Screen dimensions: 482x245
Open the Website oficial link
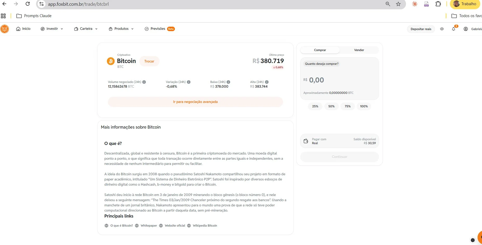pyautogui.click(x=175, y=226)
